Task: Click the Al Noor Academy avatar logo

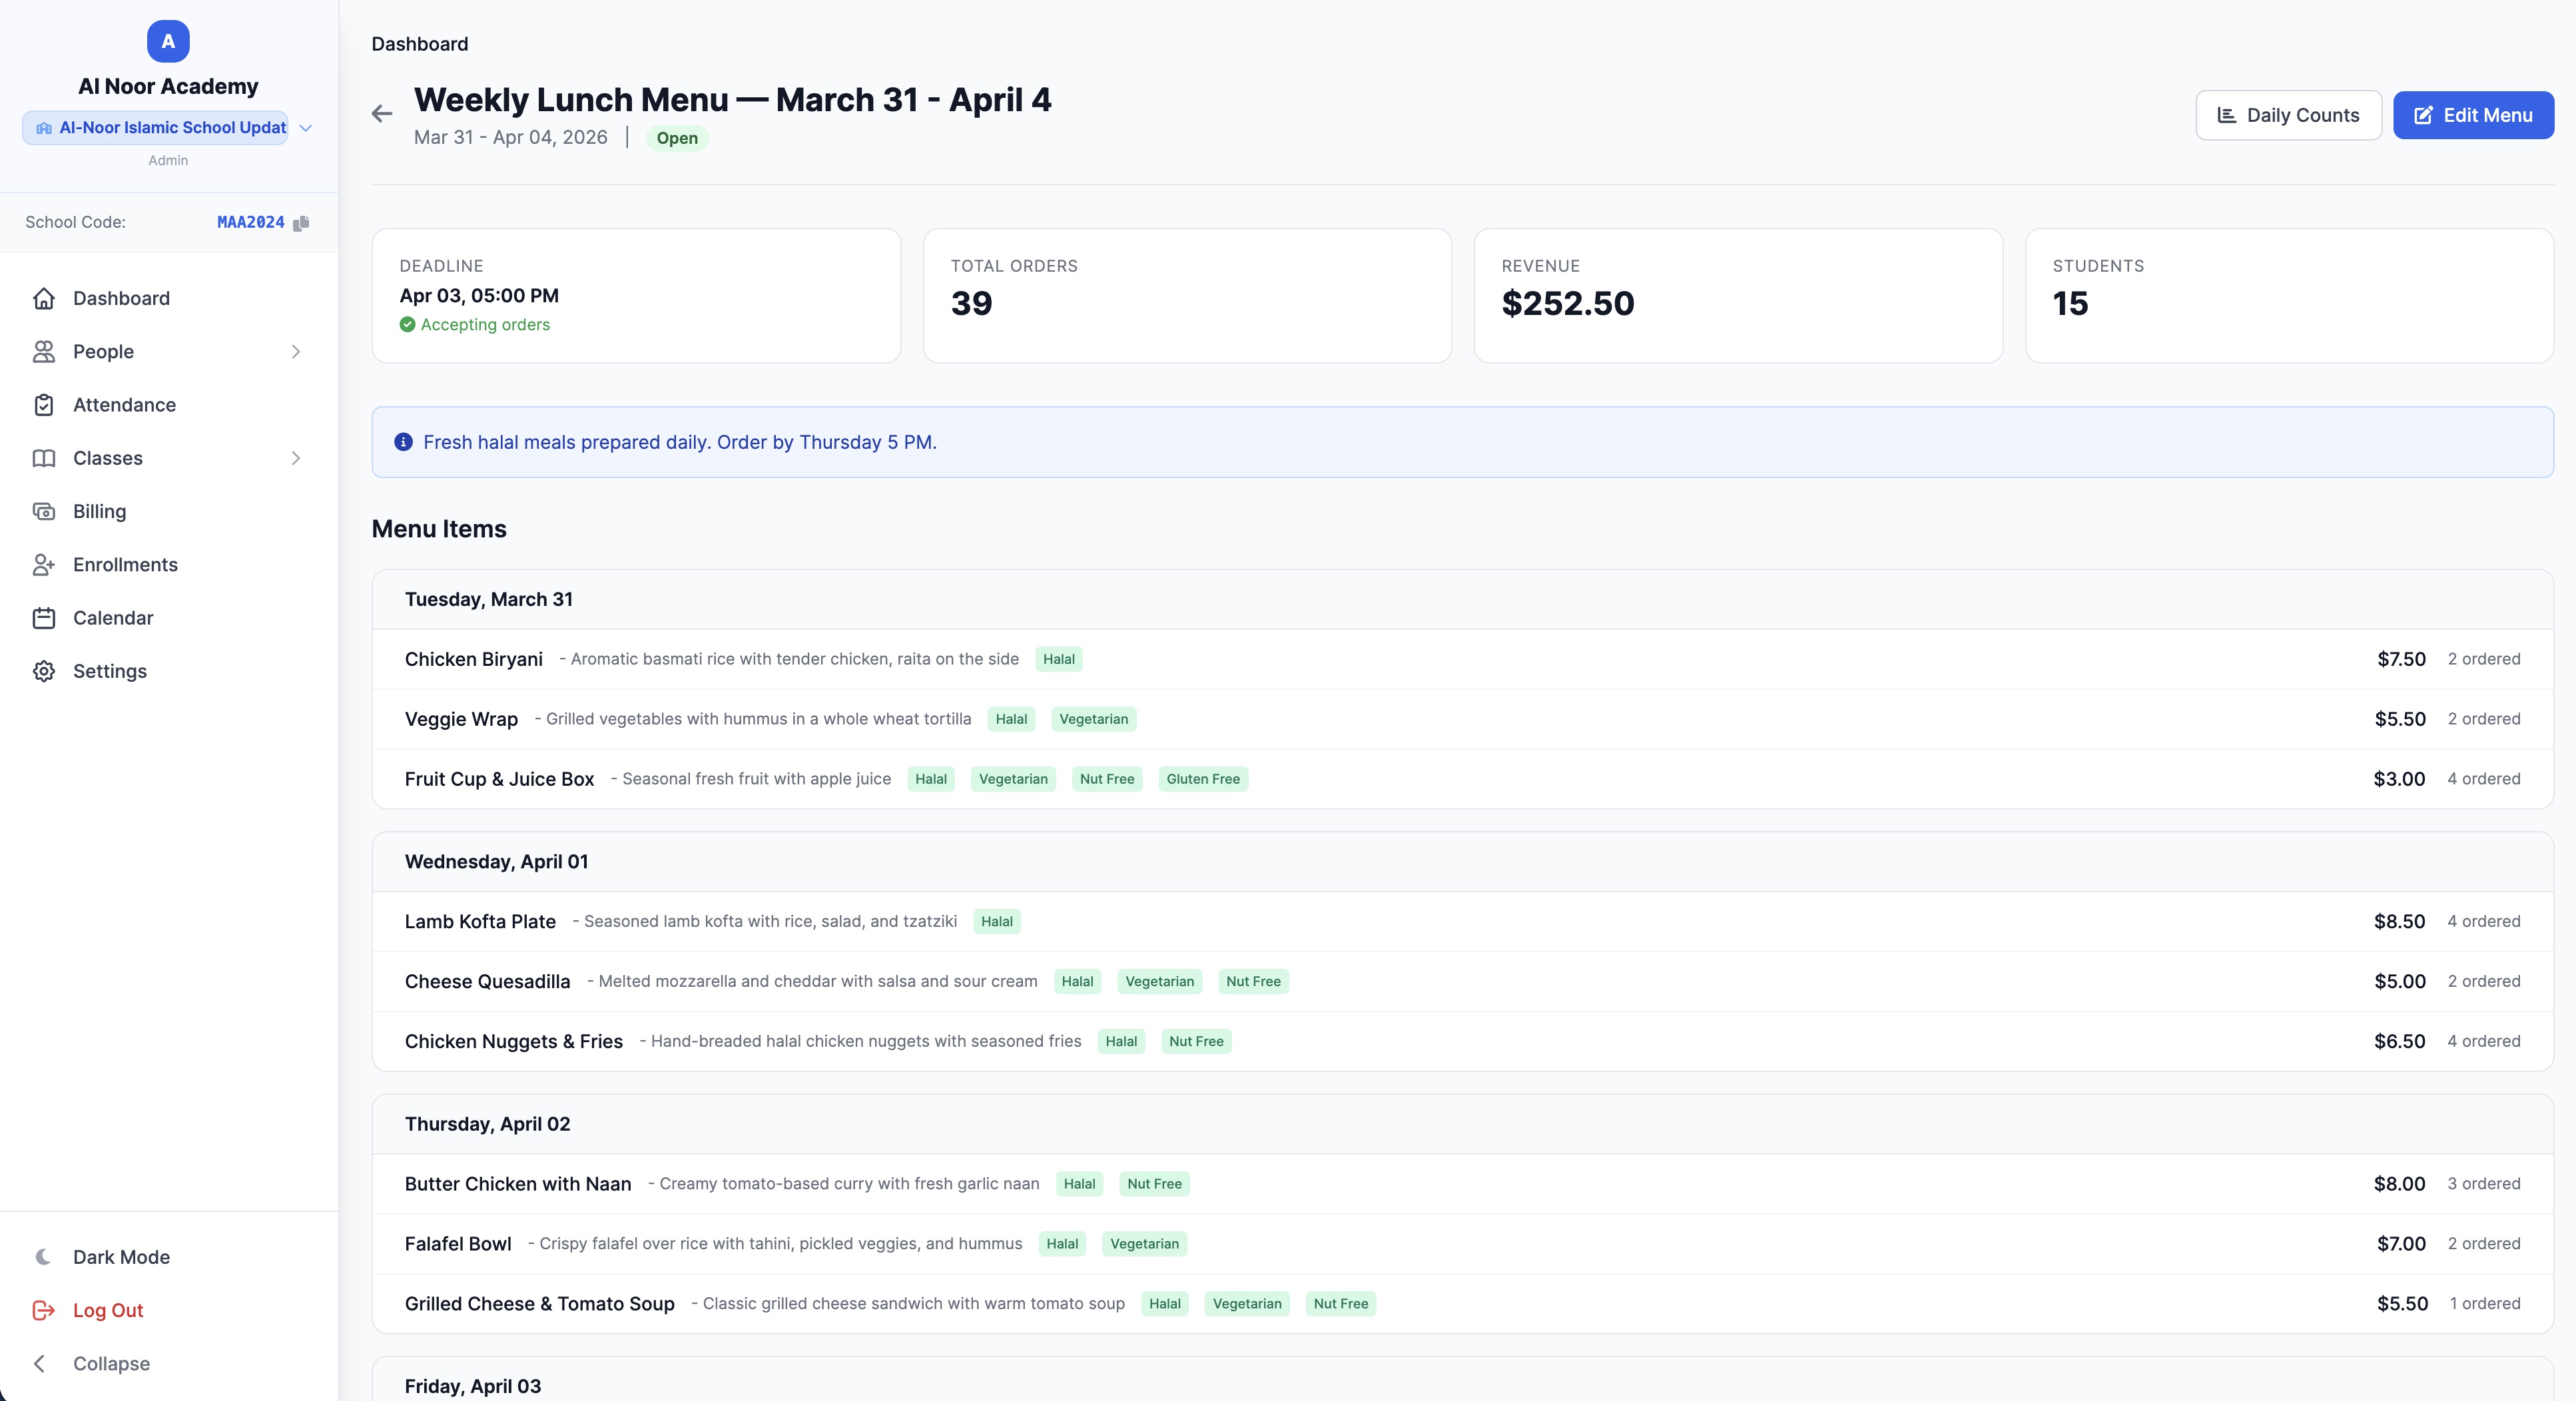Action: click(x=168, y=41)
